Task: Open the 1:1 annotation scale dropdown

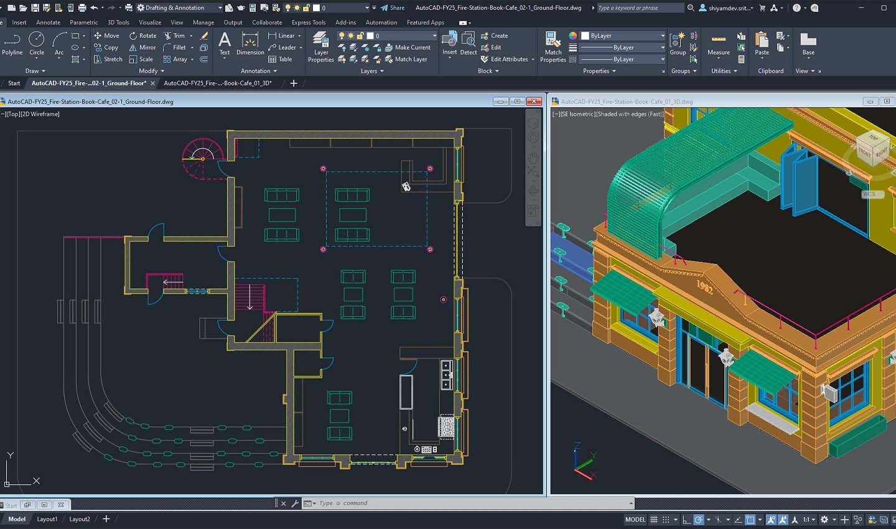Action: point(809,519)
